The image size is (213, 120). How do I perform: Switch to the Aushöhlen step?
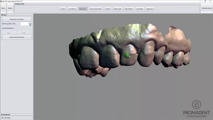(x=140, y=9)
